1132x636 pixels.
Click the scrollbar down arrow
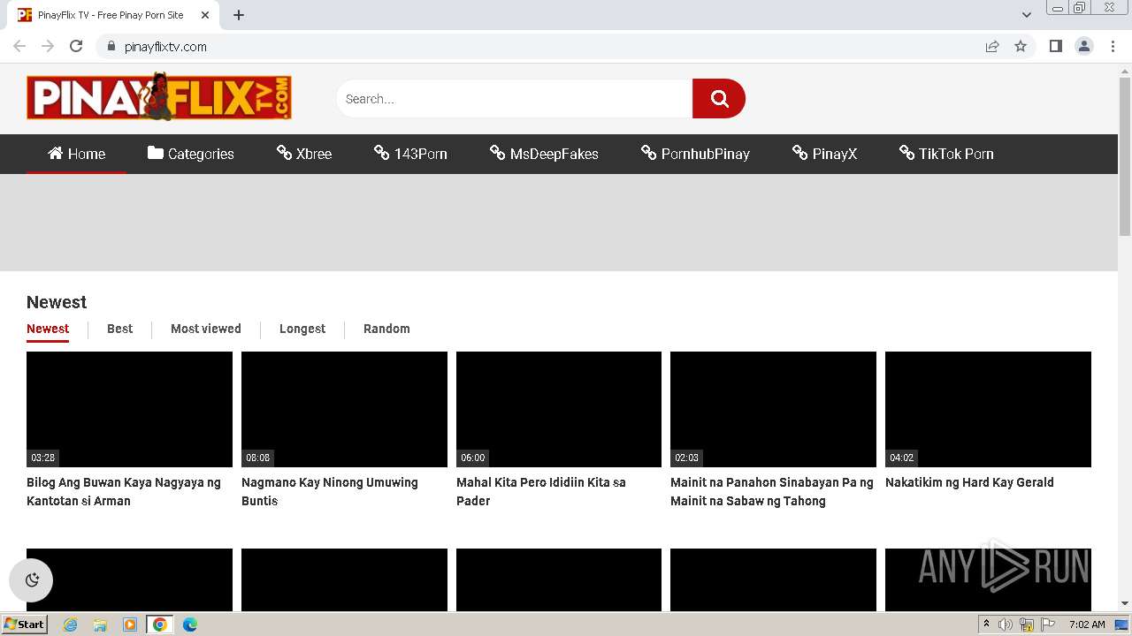[1125, 603]
